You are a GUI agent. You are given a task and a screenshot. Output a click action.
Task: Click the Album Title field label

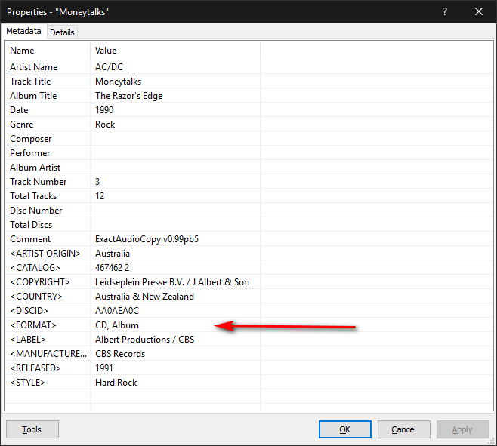(33, 96)
